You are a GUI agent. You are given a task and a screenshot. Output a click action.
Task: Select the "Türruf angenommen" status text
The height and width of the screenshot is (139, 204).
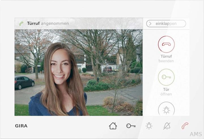coord(48,24)
